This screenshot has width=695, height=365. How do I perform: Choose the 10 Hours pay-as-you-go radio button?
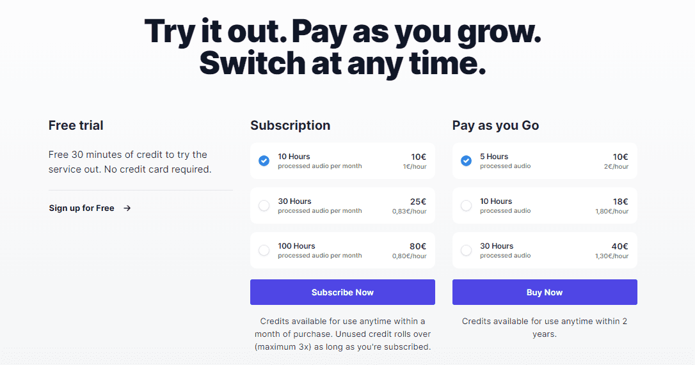click(x=466, y=205)
